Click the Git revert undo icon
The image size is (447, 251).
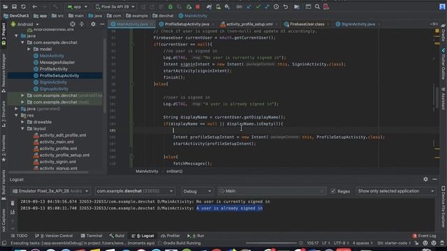(x=286, y=6)
